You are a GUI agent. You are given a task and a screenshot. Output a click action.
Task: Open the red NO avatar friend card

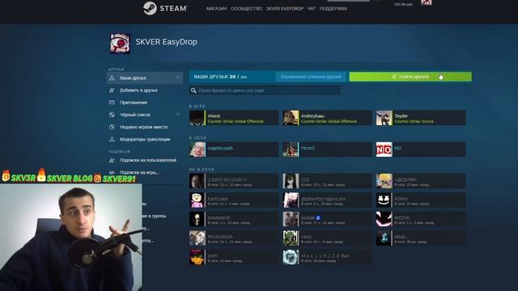[421, 150]
